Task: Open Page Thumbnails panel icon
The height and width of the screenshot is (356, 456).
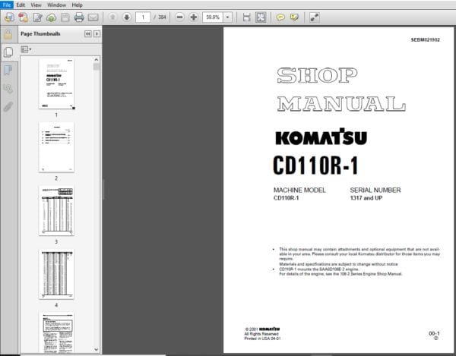Action: click(x=8, y=52)
